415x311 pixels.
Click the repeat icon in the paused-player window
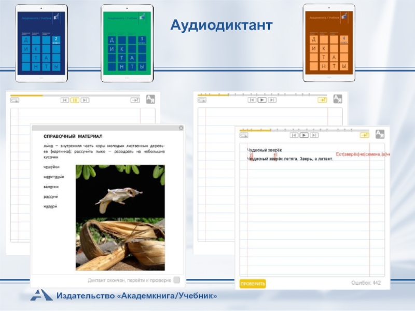[15, 101]
